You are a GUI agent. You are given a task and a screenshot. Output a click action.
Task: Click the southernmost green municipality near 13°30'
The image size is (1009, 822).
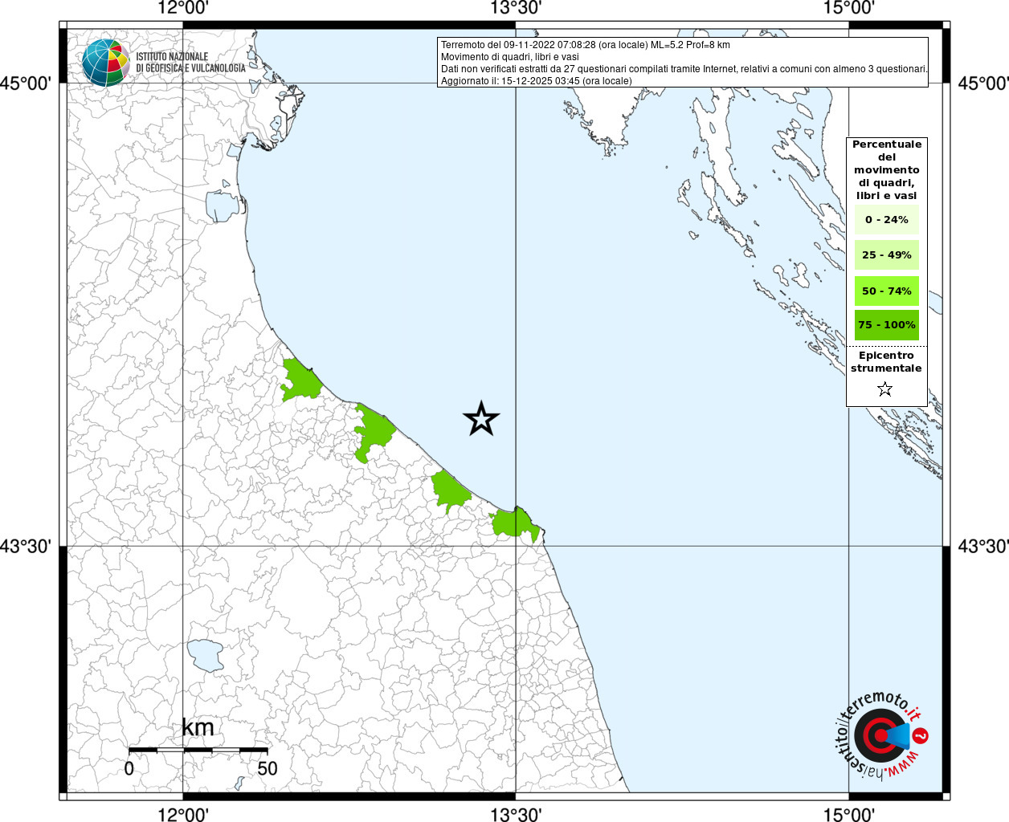point(515,523)
